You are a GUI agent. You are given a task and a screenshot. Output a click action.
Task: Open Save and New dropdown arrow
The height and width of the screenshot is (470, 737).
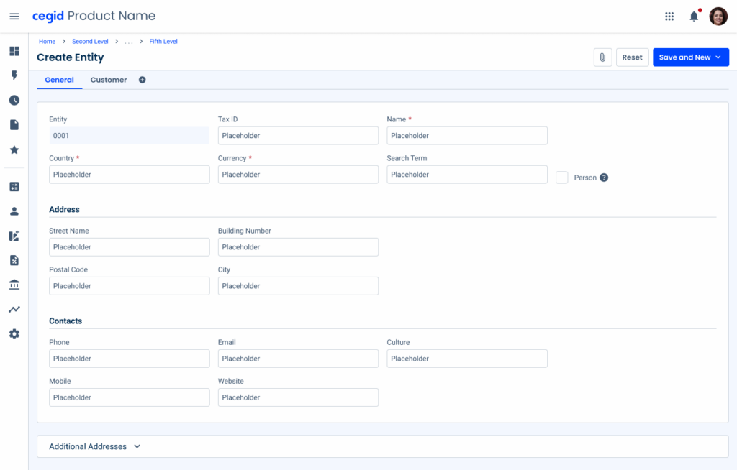[x=718, y=57]
